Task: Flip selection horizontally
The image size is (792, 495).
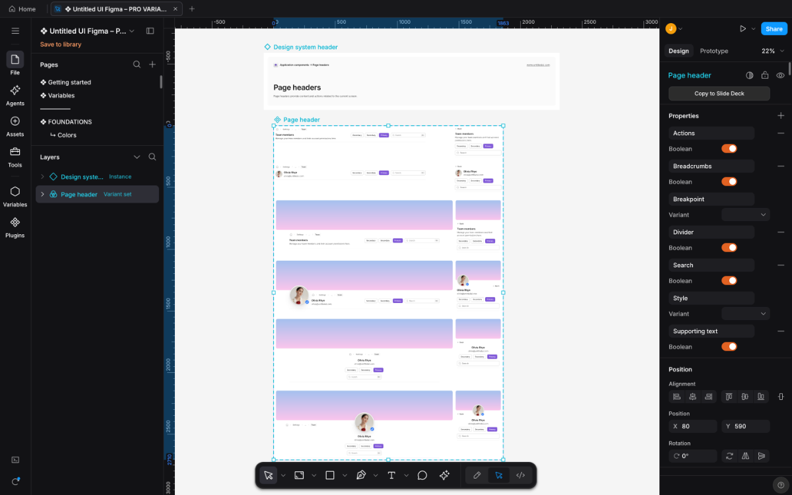Action: coord(745,455)
